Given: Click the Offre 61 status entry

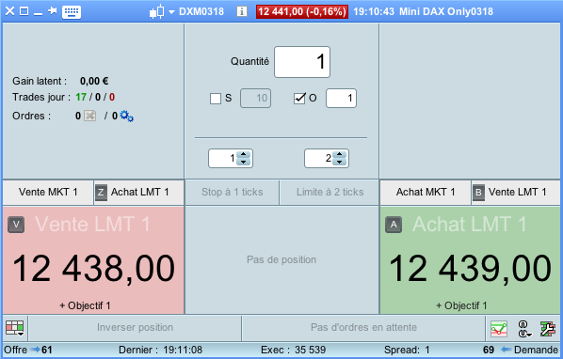Looking at the screenshot, I should pyautogui.click(x=28, y=350).
